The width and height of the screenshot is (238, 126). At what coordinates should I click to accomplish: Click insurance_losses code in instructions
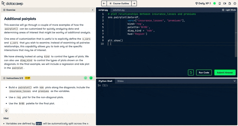click(20, 91)
